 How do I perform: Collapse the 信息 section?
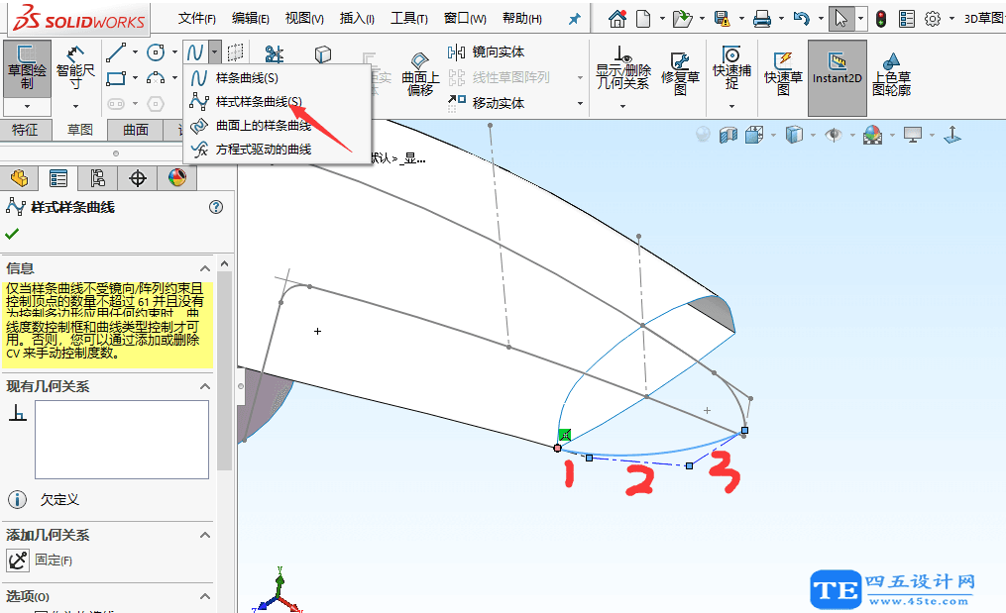(206, 267)
